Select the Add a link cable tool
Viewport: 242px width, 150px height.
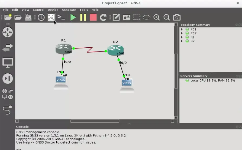point(8,110)
